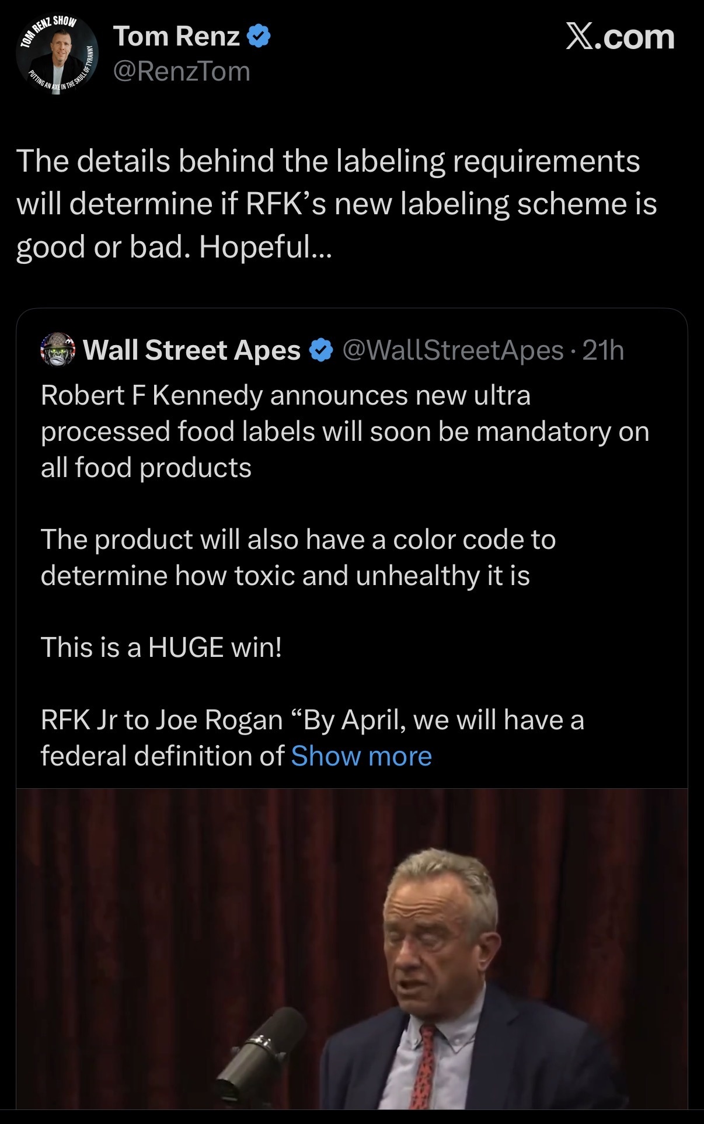Open Tom Renz's profile picture

coord(58,54)
